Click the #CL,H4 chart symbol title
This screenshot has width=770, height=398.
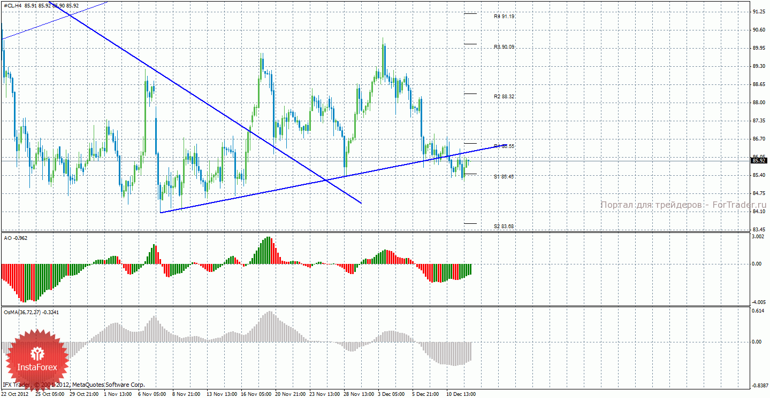point(13,5)
